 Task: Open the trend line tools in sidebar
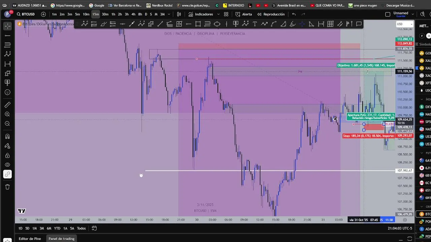[x=7, y=35]
